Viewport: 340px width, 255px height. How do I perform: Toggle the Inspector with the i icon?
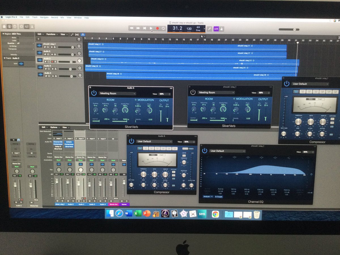click(10, 27)
